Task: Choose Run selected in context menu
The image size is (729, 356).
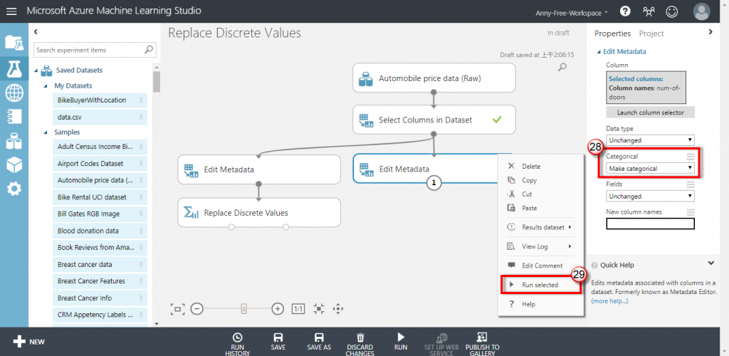Action: (541, 284)
